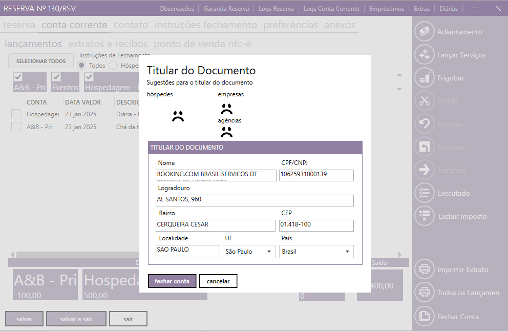Image resolution: width=508 pixels, height=332 pixels.
Task: Click into the Logradouro input field
Action: coord(255,200)
